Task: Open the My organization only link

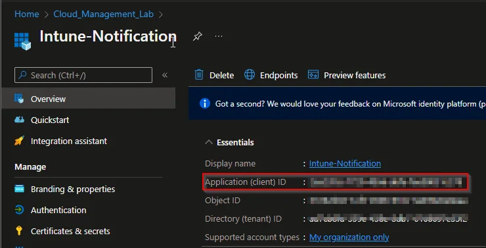Action: [x=349, y=237]
